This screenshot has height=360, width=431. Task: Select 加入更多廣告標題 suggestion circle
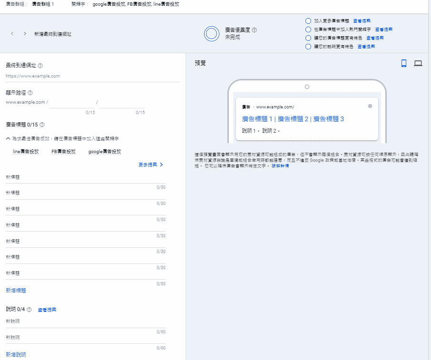point(308,21)
